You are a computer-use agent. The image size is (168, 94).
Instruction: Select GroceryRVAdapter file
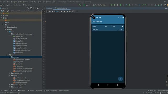21,45
